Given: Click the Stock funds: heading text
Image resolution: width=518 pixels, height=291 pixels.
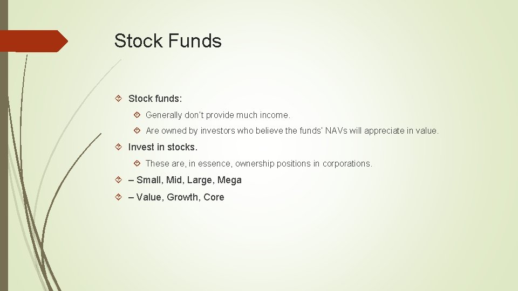Looking at the screenshot, I should 155,99.
